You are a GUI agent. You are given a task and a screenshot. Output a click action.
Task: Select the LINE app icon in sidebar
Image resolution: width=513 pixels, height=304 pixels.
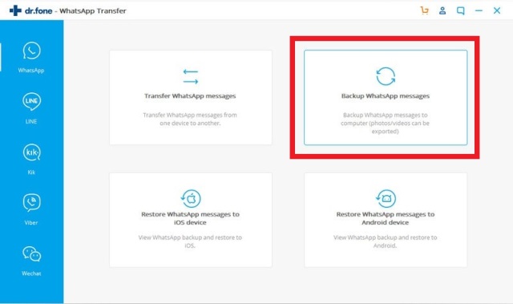pyautogui.click(x=32, y=101)
